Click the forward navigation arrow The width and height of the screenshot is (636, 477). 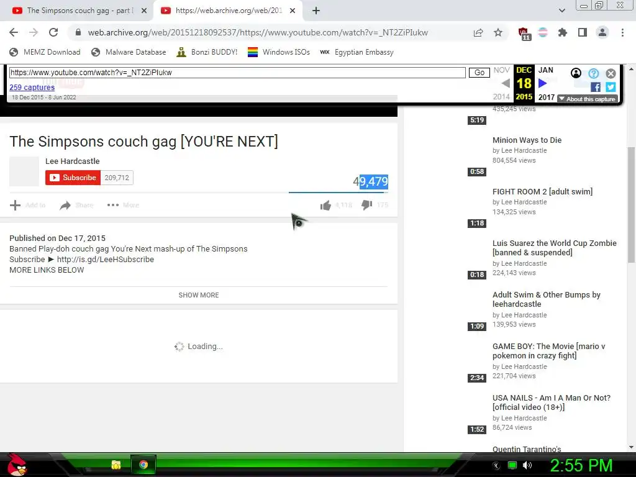click(34, 32)
